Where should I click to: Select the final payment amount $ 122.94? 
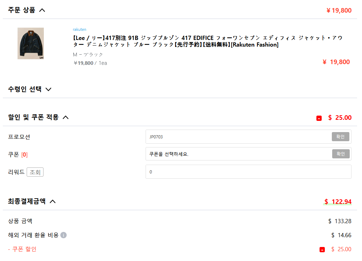click(x=338, y=202)
